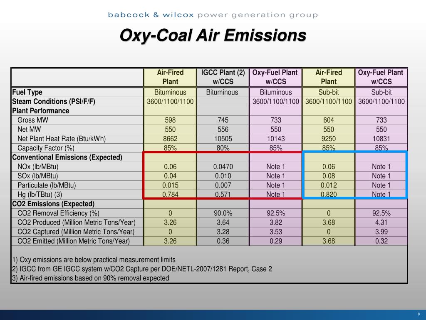
Task: Click footnote 1 about Oxy emissions limits
Action: tap(94, 260)
